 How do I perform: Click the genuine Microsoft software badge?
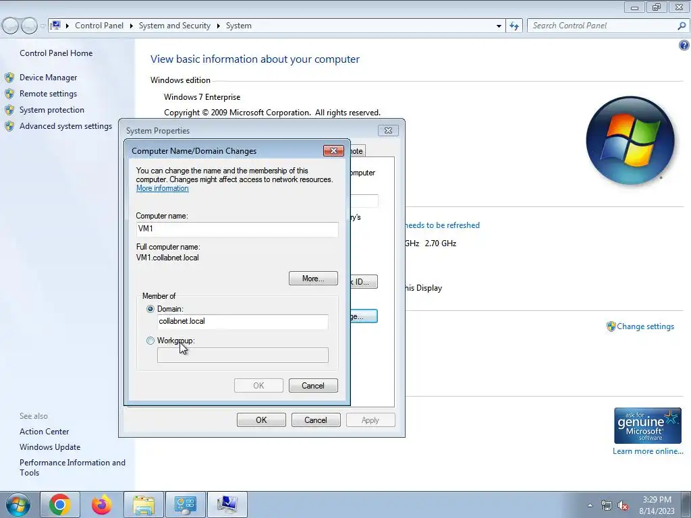[648, 426]
